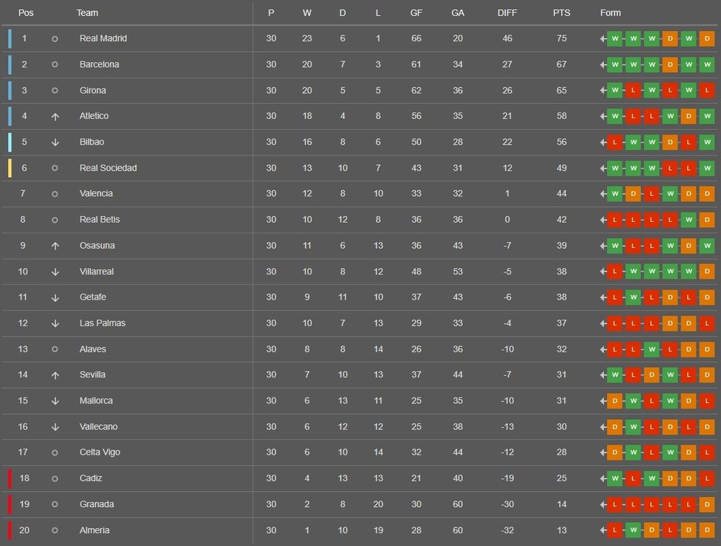721x546 pixels.
Task: Click the DIFF column header
Action: click(508, 13)
